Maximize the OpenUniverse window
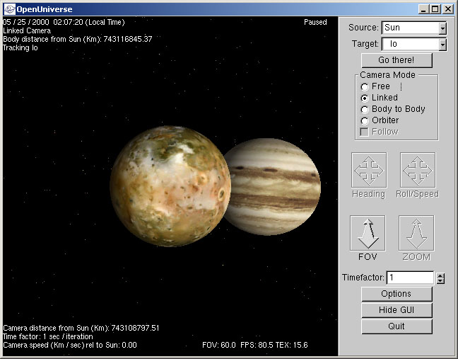The image size is (458, 359). pos(435,9)
